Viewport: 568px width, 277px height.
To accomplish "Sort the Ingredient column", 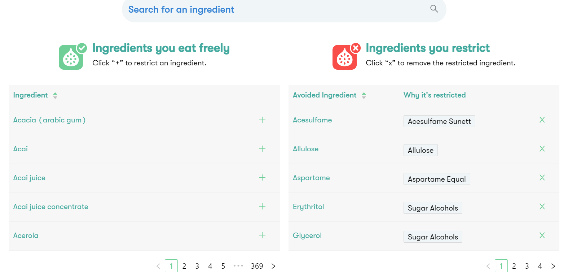I will click(x=55, y=95).
